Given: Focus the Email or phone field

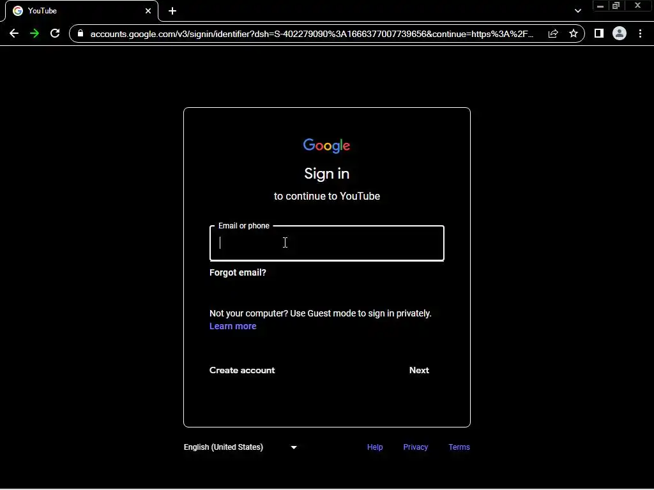Looking at the screenshot, I should pyautogui.click(x=326, y=243).
